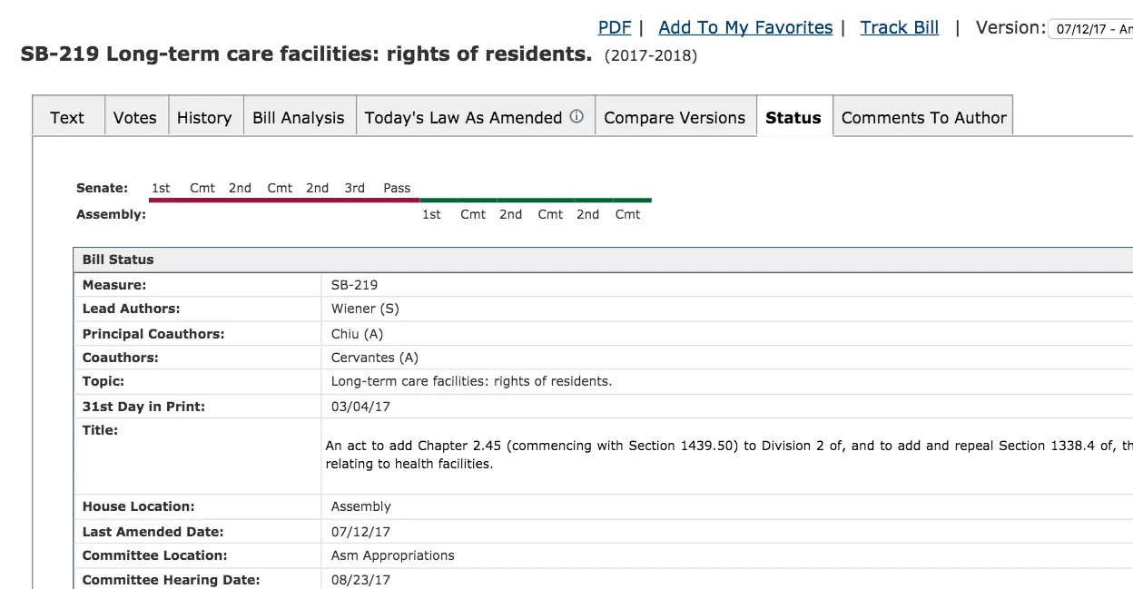
Task: Click the Senate "3rd" reading stage
Action: click(355, 188)
